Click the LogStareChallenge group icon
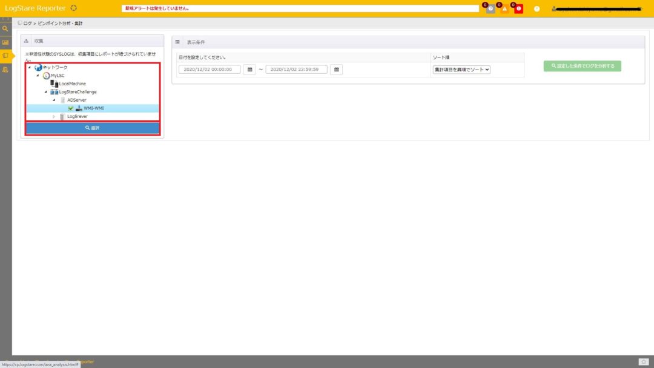This screenshot has height=368, width=654. [54, 92]
